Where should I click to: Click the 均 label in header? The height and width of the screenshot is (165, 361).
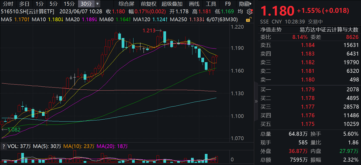[x=240, y=11]
